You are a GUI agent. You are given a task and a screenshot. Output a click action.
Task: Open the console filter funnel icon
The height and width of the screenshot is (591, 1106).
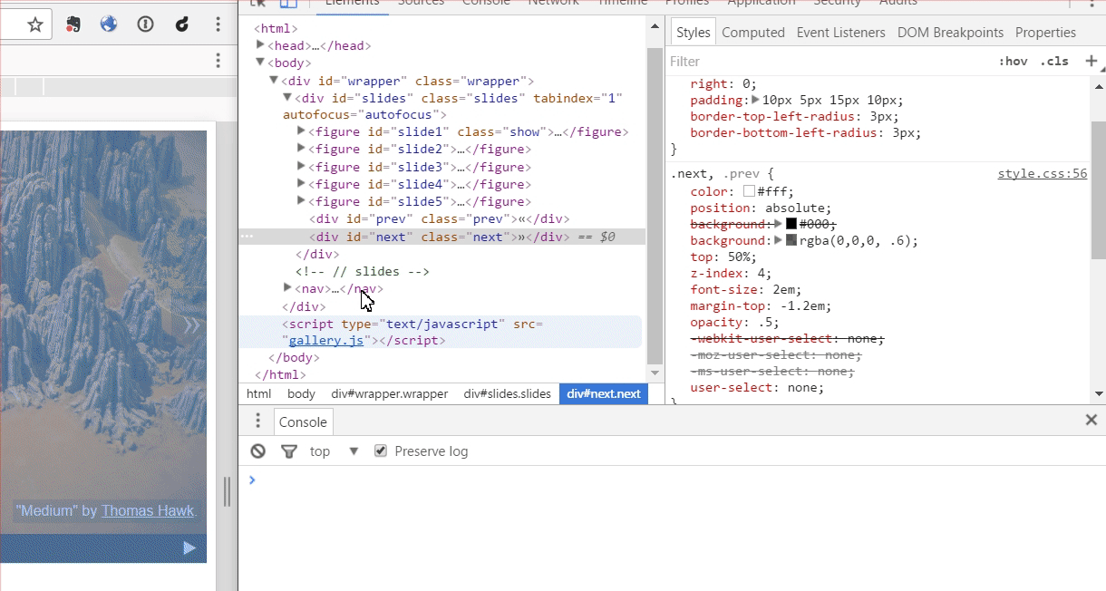click(289, 451)
